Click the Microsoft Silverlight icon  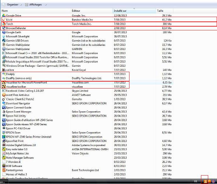point(4,36)
